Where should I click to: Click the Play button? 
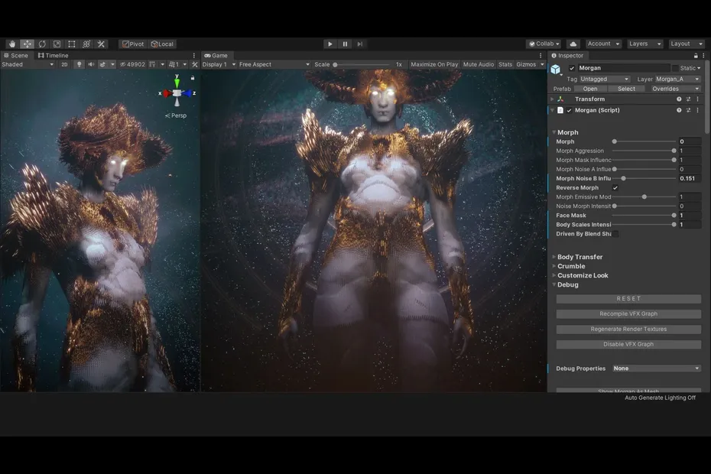coord(330,44)
